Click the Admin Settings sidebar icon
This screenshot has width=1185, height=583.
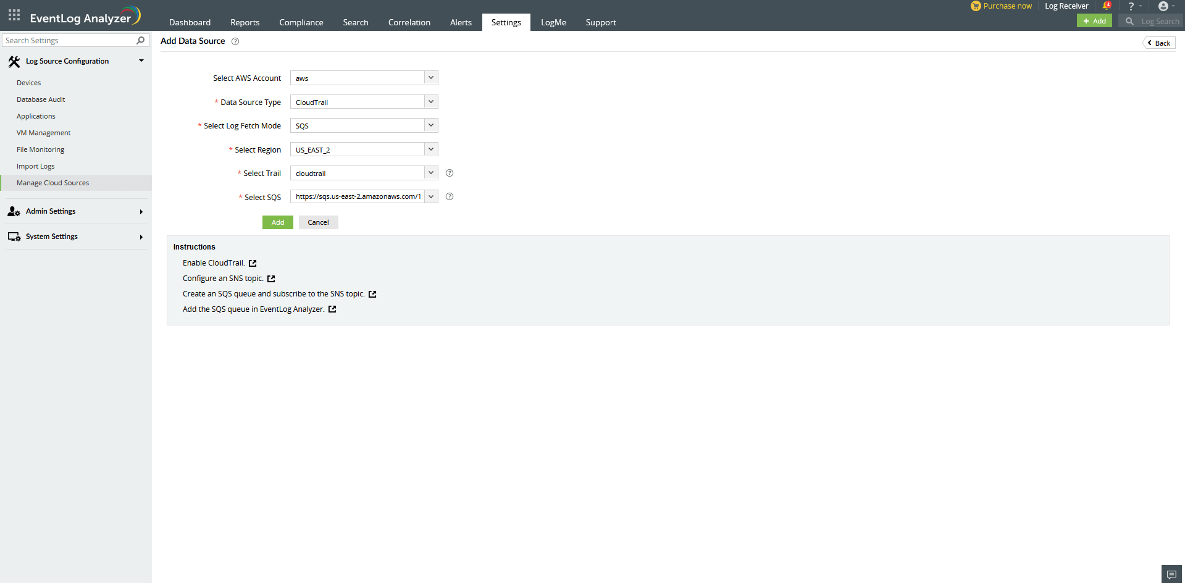[14, 211]
